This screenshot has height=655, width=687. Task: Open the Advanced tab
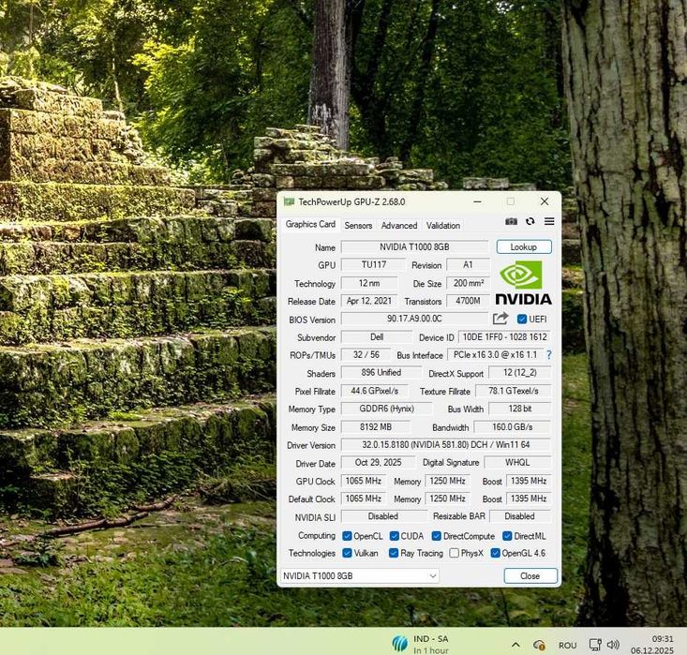point(399,226)
